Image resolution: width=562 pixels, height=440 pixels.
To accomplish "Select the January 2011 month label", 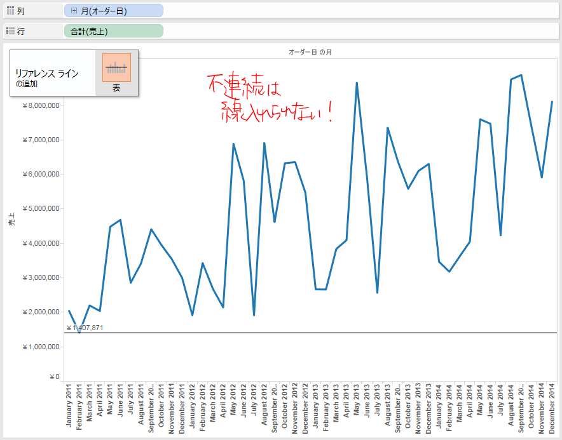I will pos(69,405).
